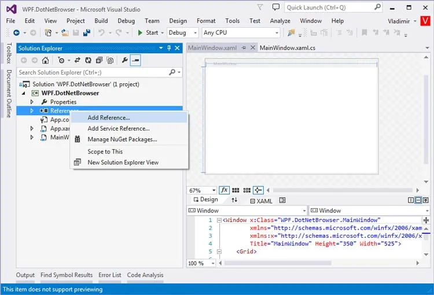The image size is (434, 295).
Task: Click Refresh in Solution Explorer toolbar
Action: click(x=88, y=60)
